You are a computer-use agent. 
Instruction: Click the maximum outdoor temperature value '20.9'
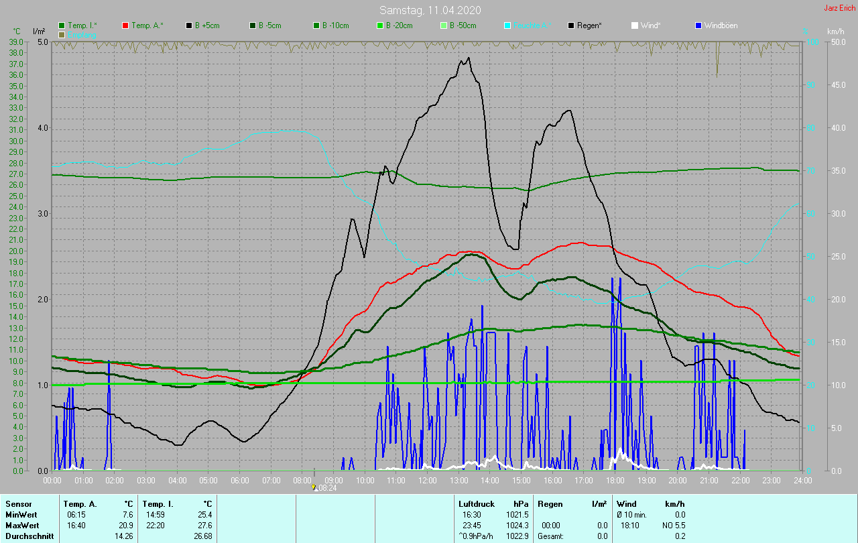[x=125, y=526]
